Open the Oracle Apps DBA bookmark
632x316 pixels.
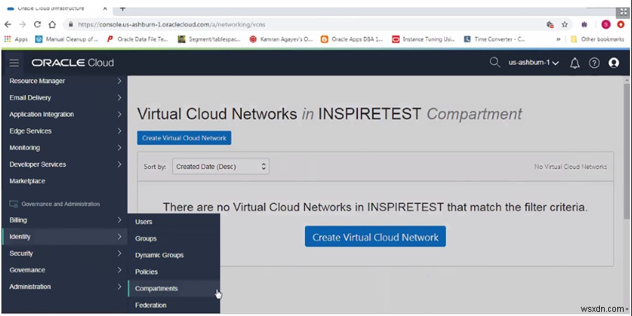352,39
